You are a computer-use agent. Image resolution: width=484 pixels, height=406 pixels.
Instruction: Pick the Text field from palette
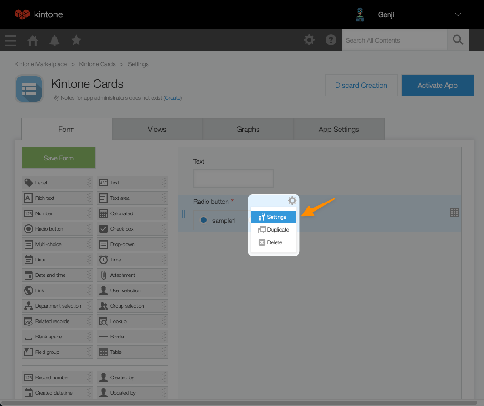[132, 183]
